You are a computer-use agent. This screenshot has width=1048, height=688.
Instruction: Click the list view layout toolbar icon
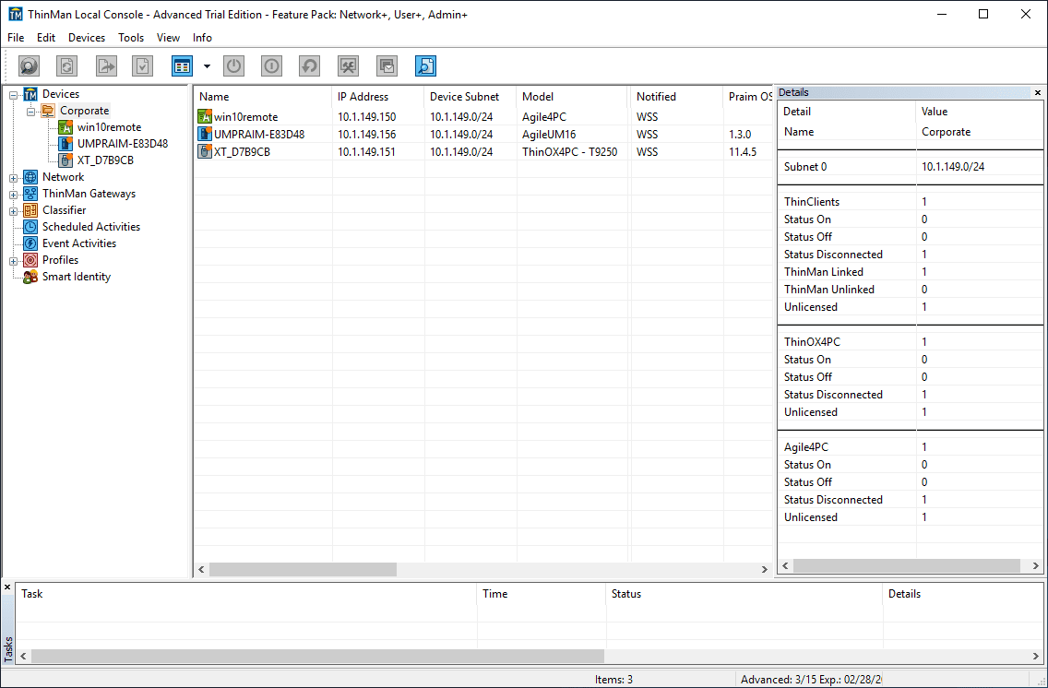pos(183,65)
